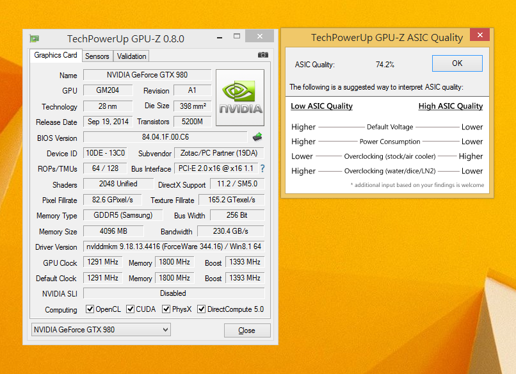Image resolution: width=516 pixels, height=374 pixels.
Task: Click the ASIC Quality dialog title bar
Action: coord(387,38)
